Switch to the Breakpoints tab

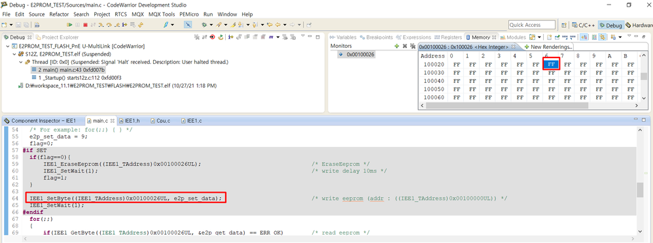pos(376,37)
